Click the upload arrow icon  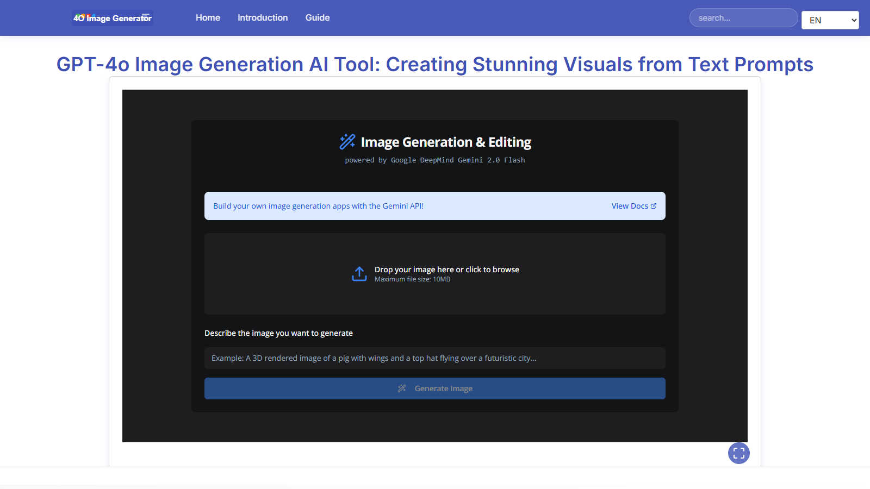tap(359, 274)
